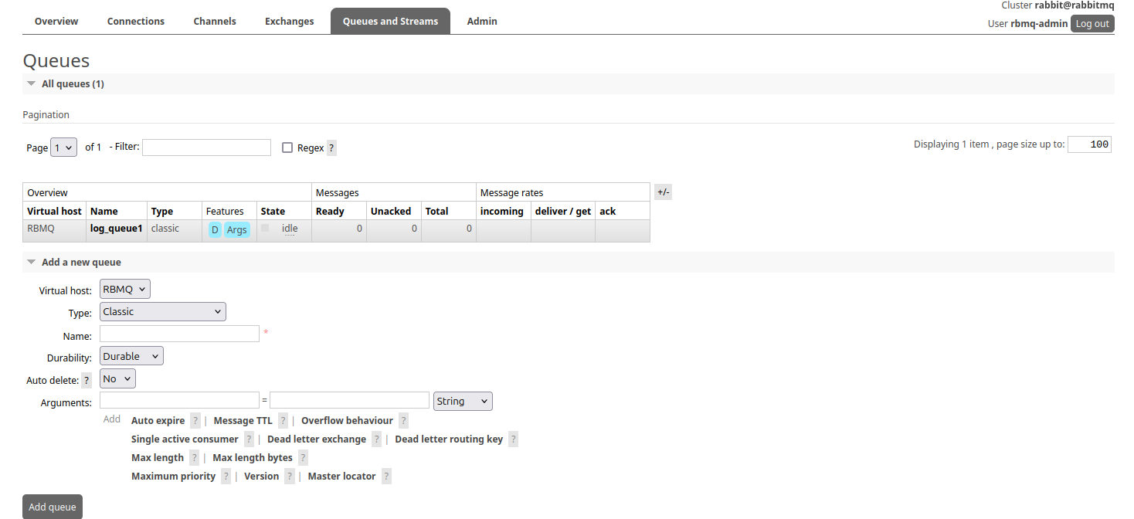Image resolution: width=1134 pixels, height=519 pixels.
Task: Click the queue Name input field
Action: (179, 334)
